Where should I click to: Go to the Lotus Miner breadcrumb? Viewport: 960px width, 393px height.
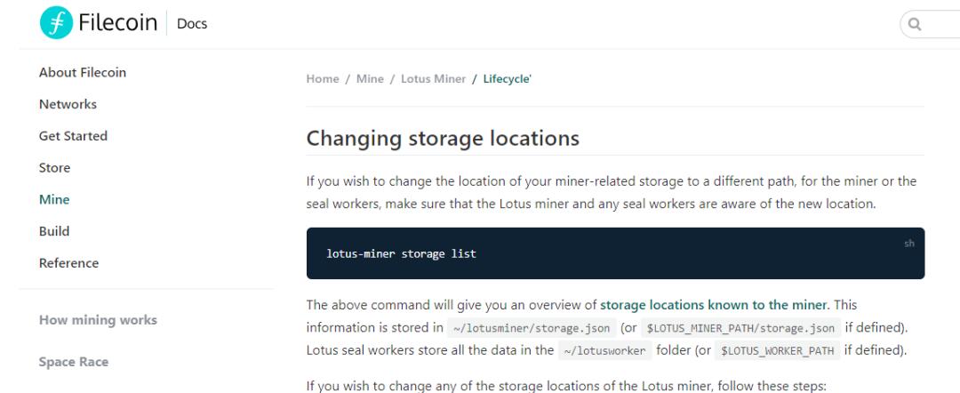[433, 79]
